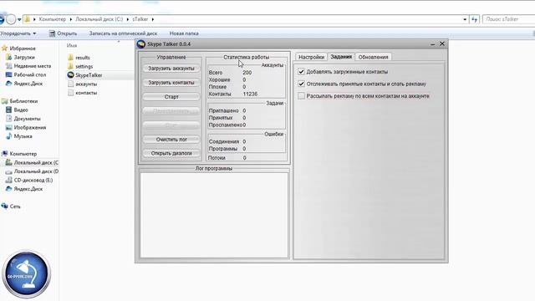The height and width of the screenshot is (301, 535).
Task: Select the SkypeTalker application file
Action: click(x=89, y=75)
